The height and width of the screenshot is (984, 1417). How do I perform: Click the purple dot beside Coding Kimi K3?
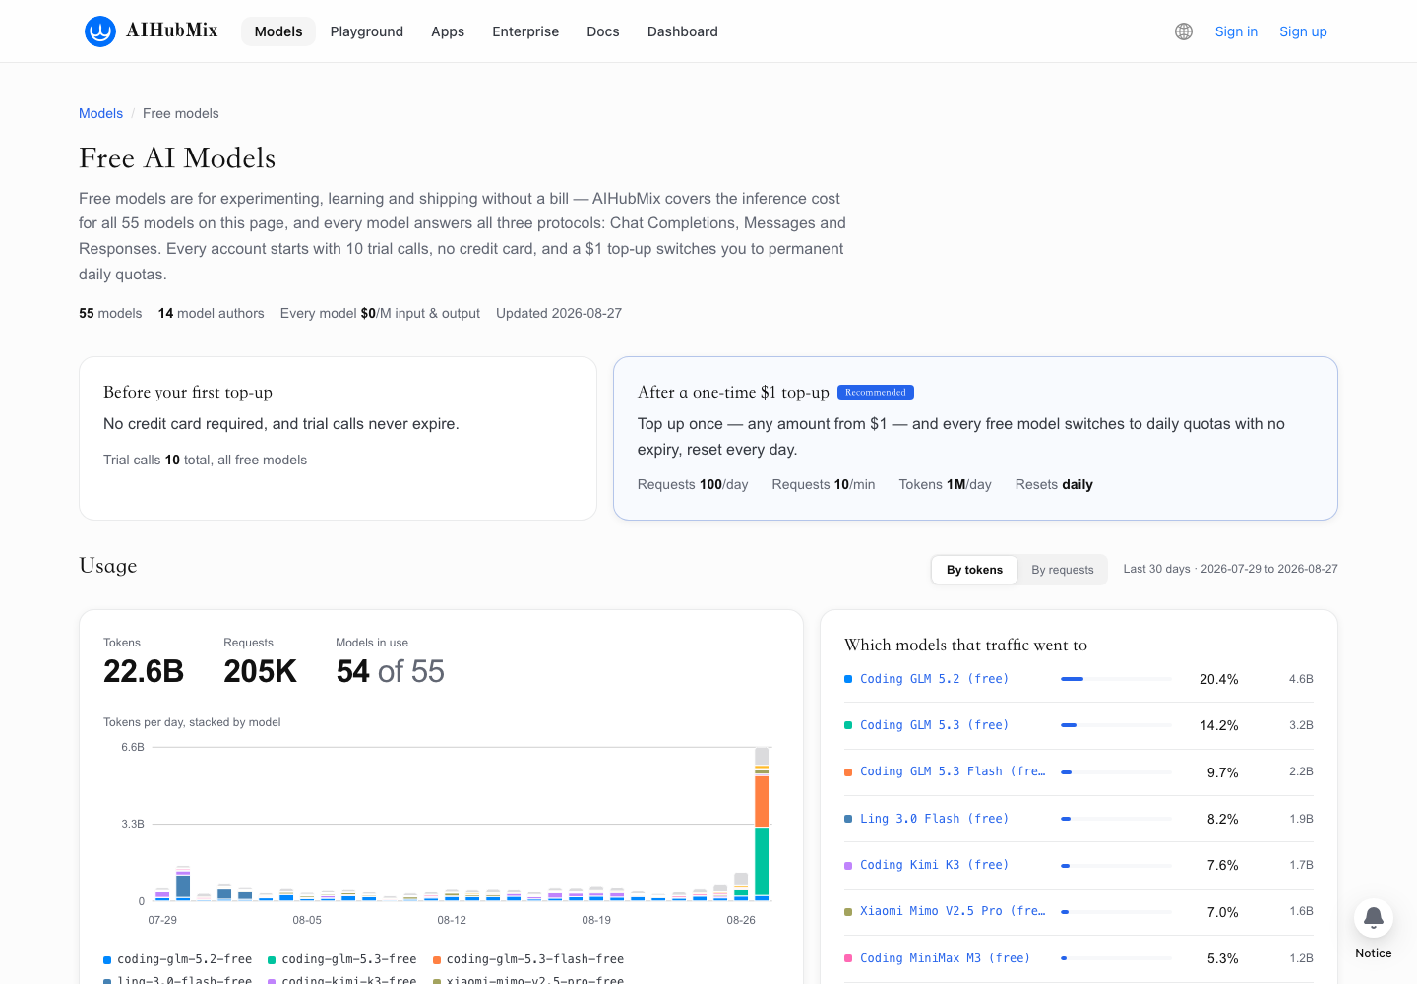(x=848, y=866)
